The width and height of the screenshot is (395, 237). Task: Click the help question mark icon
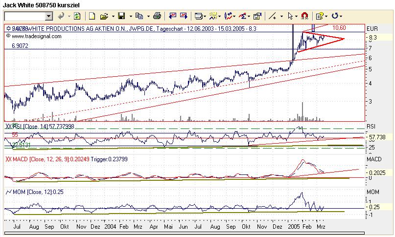(x=320, y=16)
